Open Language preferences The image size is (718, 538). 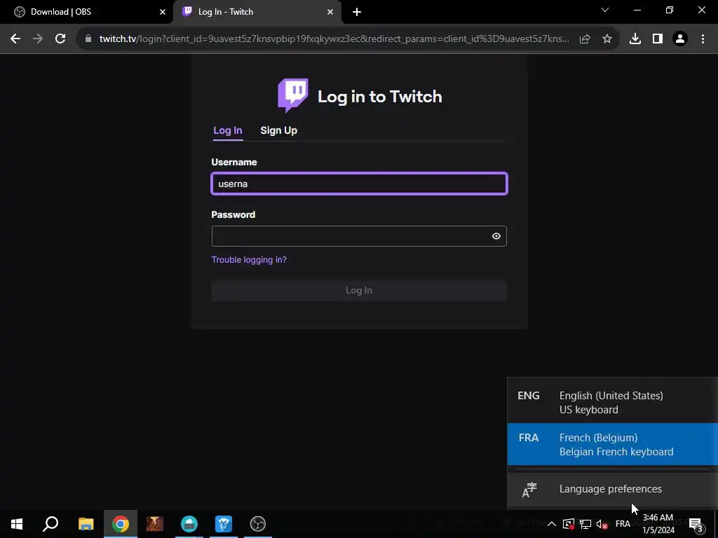[x=613, y=489]
